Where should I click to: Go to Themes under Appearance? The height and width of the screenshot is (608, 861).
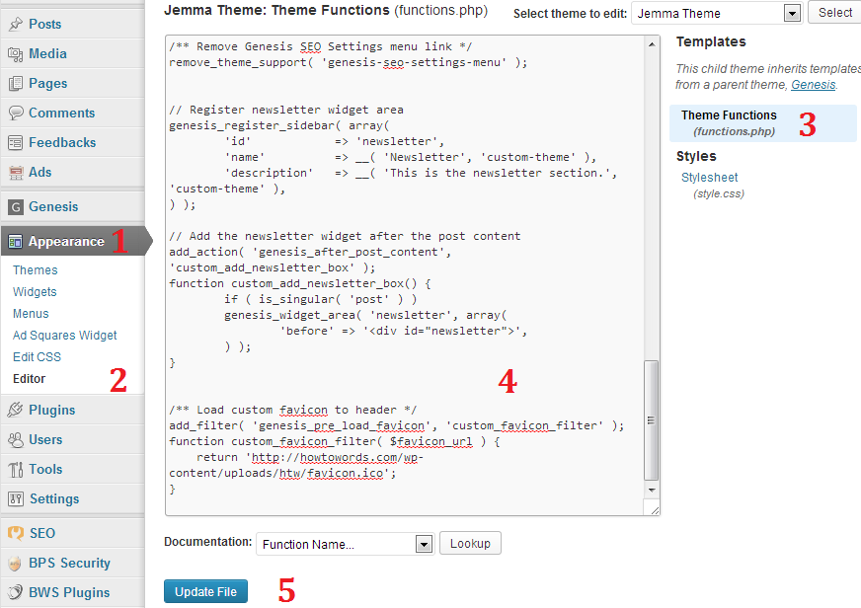pyautogui.click(x=36, y=270)
